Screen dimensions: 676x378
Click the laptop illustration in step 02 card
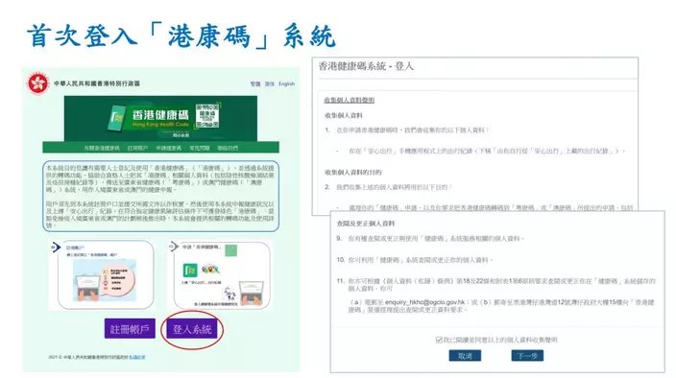pos(251,293)
